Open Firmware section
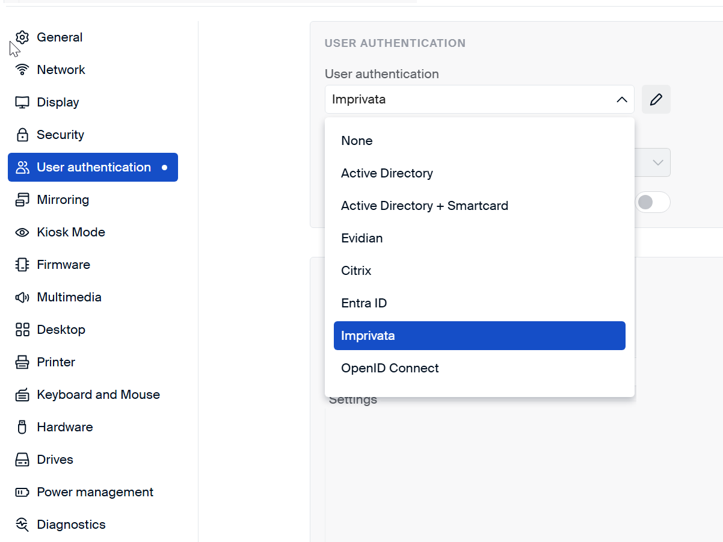This screenshot has width=723, height=542. (93, 265)
